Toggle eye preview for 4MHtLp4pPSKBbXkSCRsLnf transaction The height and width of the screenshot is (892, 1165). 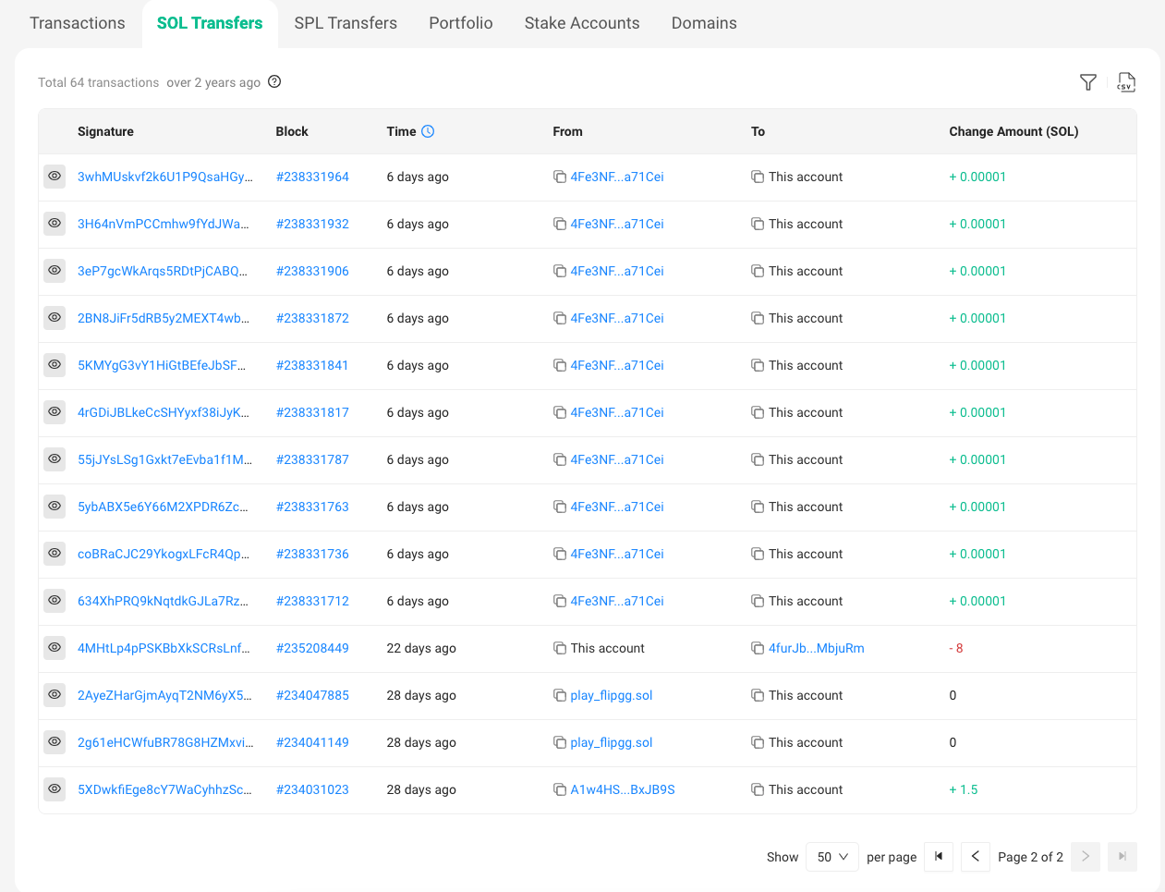click(55, 647)
